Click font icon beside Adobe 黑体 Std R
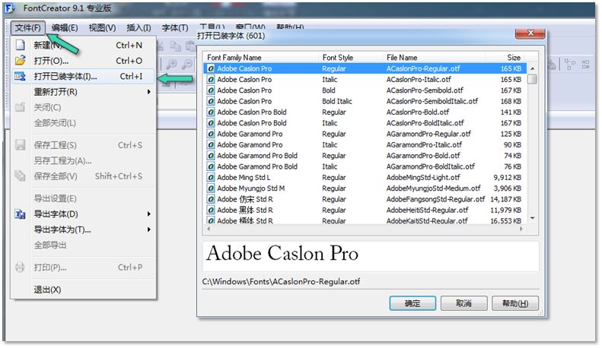The height and width of the screenshot is (348, 602). [x=211, y=210]
